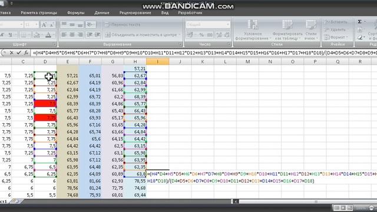The height and width of the screenshot is (212, 377).
Task: Click the Decrease Decimal icon
Action: (x=227, y=35)
